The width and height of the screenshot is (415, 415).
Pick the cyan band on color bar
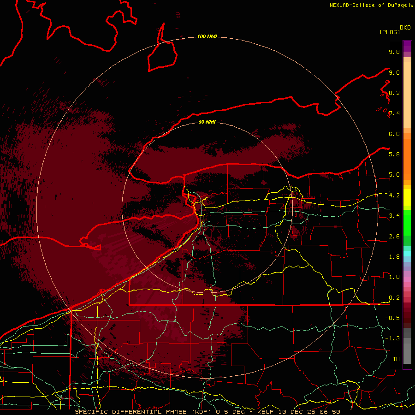(x=407, y=253)
